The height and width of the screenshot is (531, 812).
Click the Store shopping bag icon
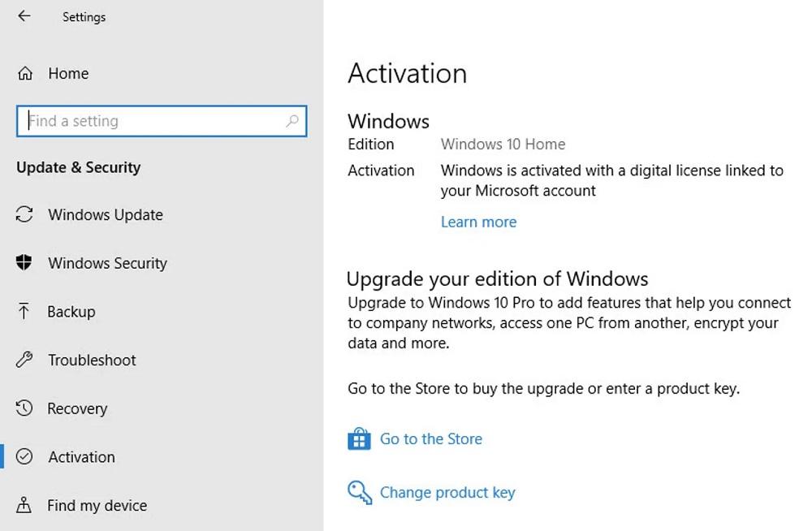(359, 439)
